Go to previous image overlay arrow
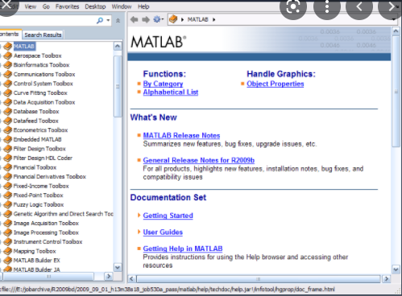Viewport: 402px width, 296px height. (x=359, y=6)
